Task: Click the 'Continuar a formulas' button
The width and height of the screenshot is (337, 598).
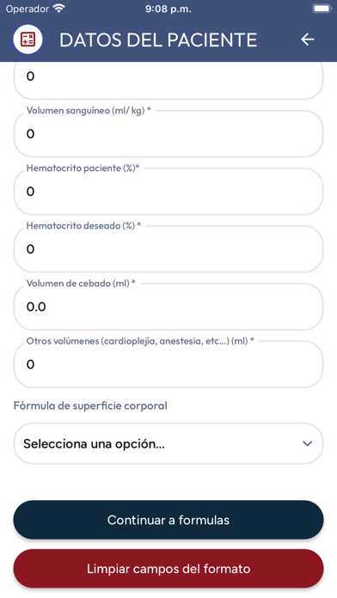Action: coord(168,520)
